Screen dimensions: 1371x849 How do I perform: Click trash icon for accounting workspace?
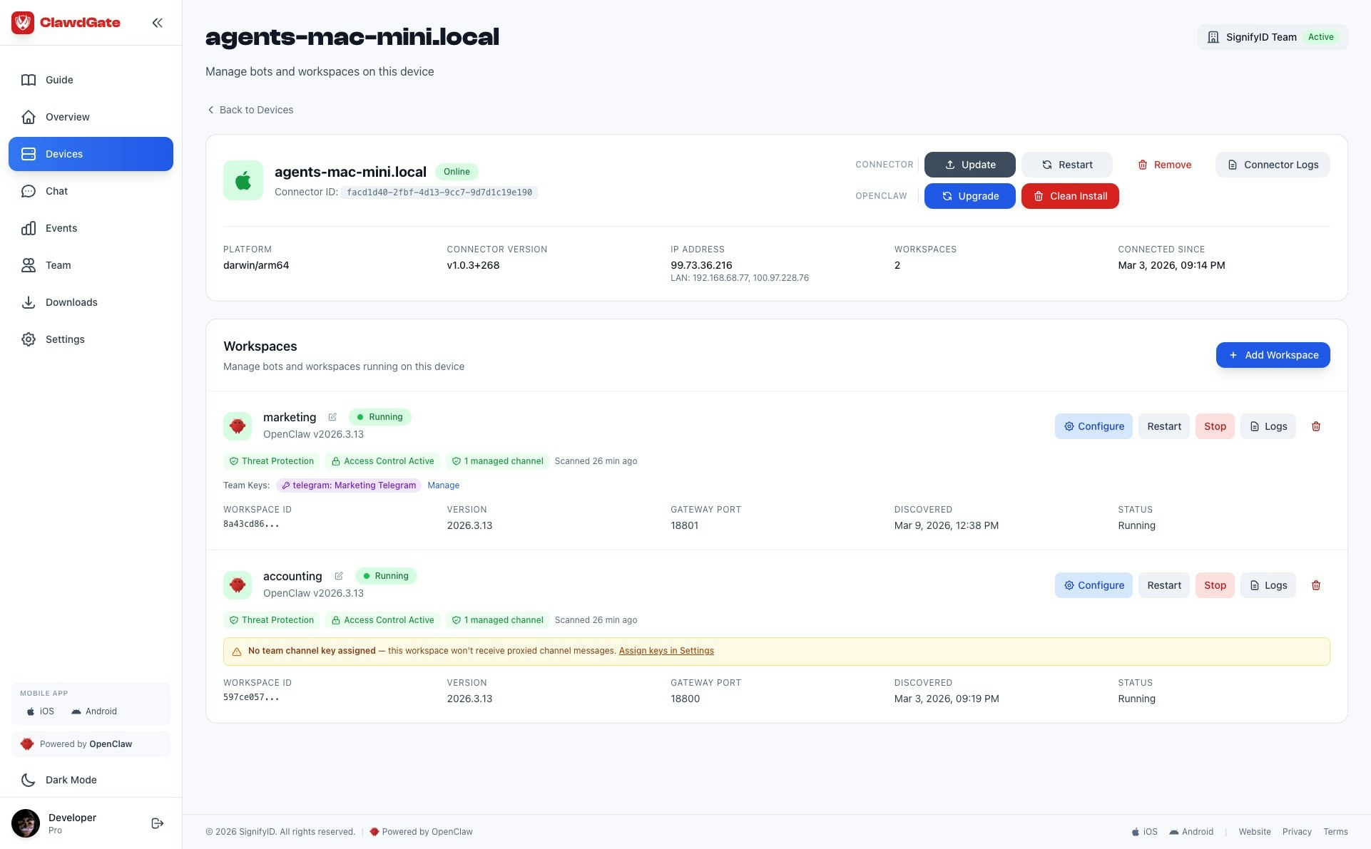point(1316,585)
